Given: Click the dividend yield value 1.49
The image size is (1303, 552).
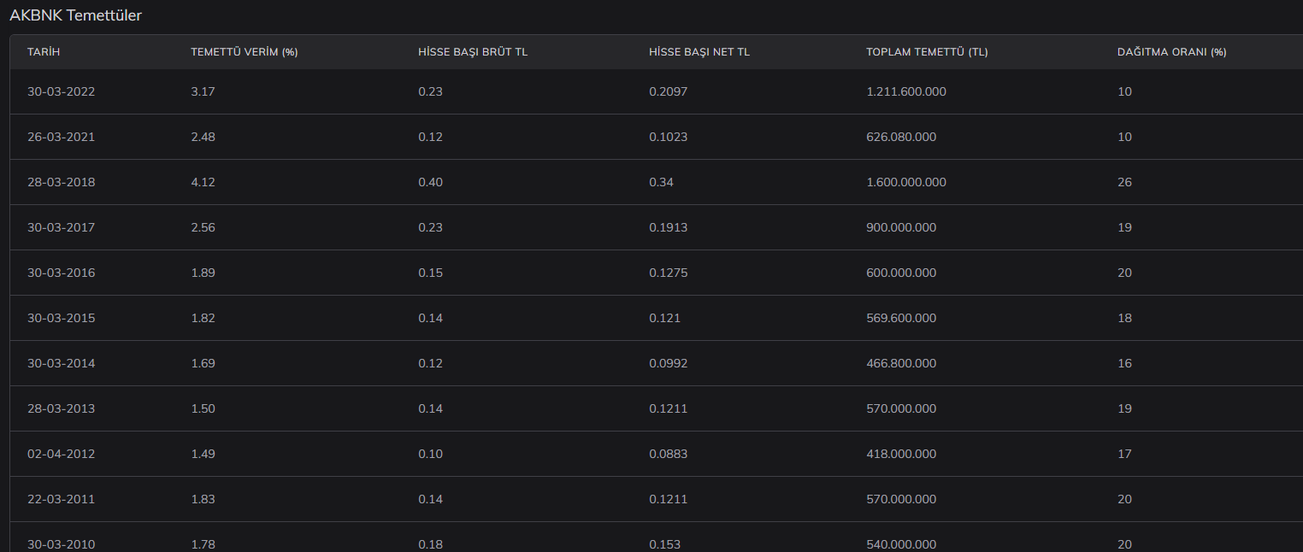Looking at the screenshot, I should coord(203,454).
